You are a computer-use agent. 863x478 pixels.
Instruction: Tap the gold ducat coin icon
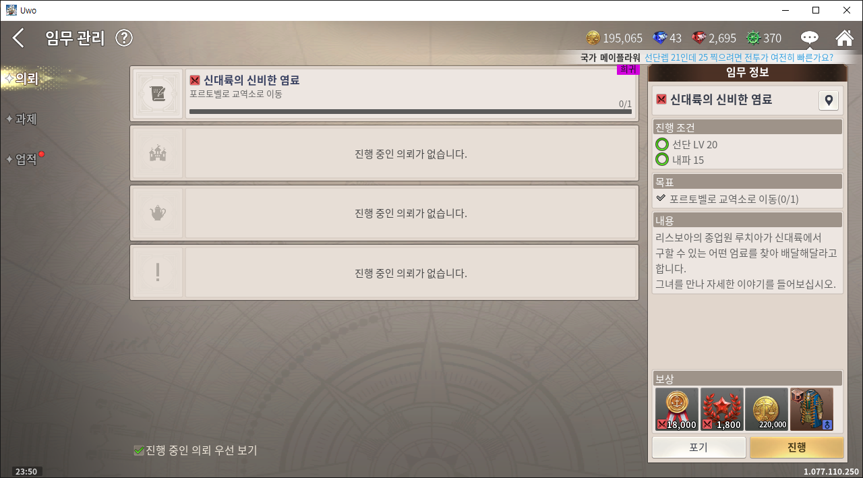point(593,38)
